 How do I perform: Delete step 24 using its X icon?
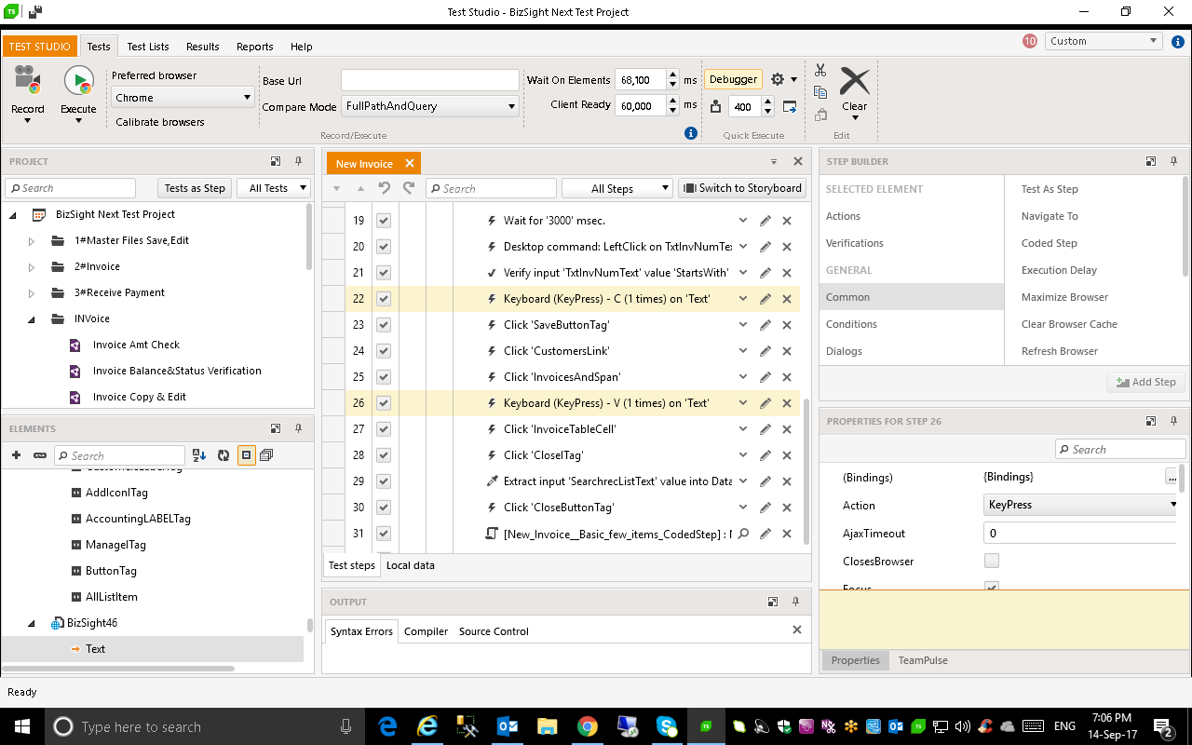tap(787, 351)
